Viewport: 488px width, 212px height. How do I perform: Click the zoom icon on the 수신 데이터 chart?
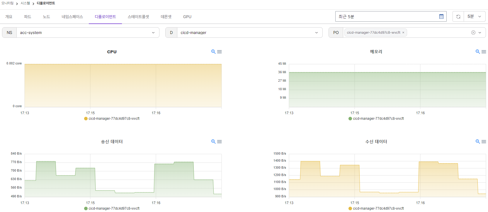coord(478,142)
